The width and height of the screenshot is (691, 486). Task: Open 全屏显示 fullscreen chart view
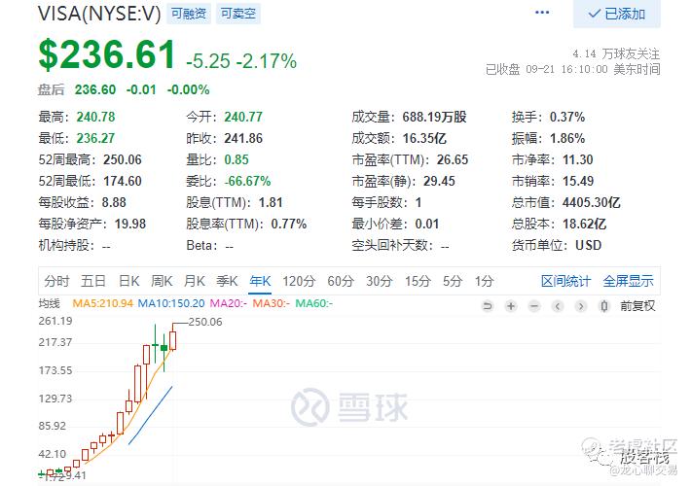point(628,281)
